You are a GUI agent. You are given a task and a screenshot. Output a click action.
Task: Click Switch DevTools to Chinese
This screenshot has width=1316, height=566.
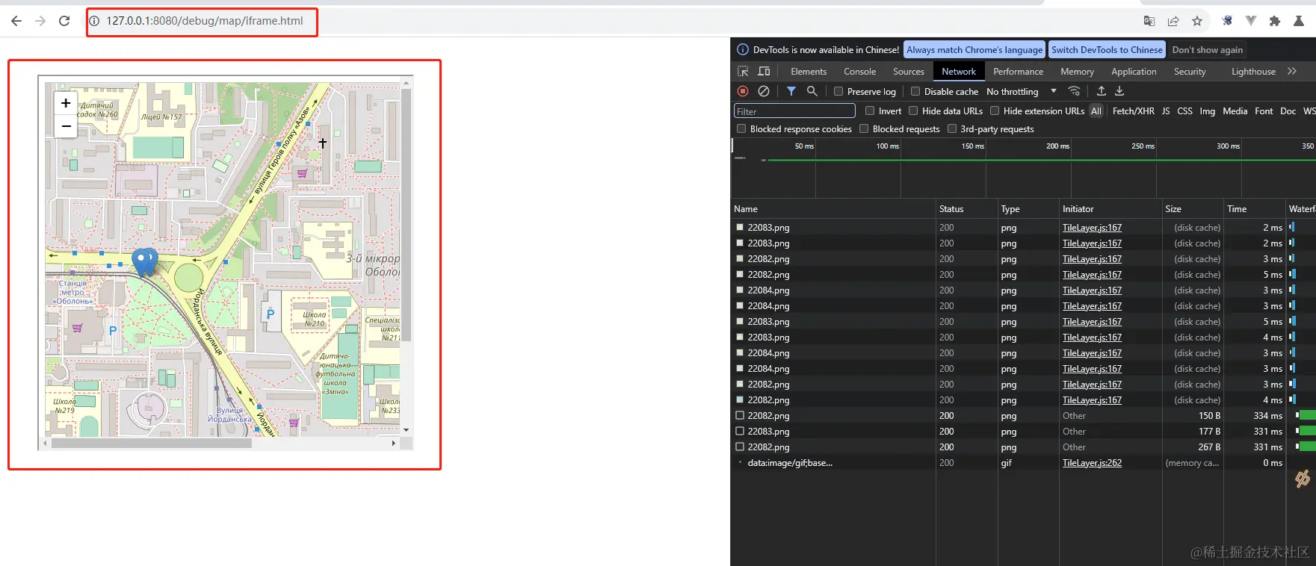click(x=1107, y=50)
